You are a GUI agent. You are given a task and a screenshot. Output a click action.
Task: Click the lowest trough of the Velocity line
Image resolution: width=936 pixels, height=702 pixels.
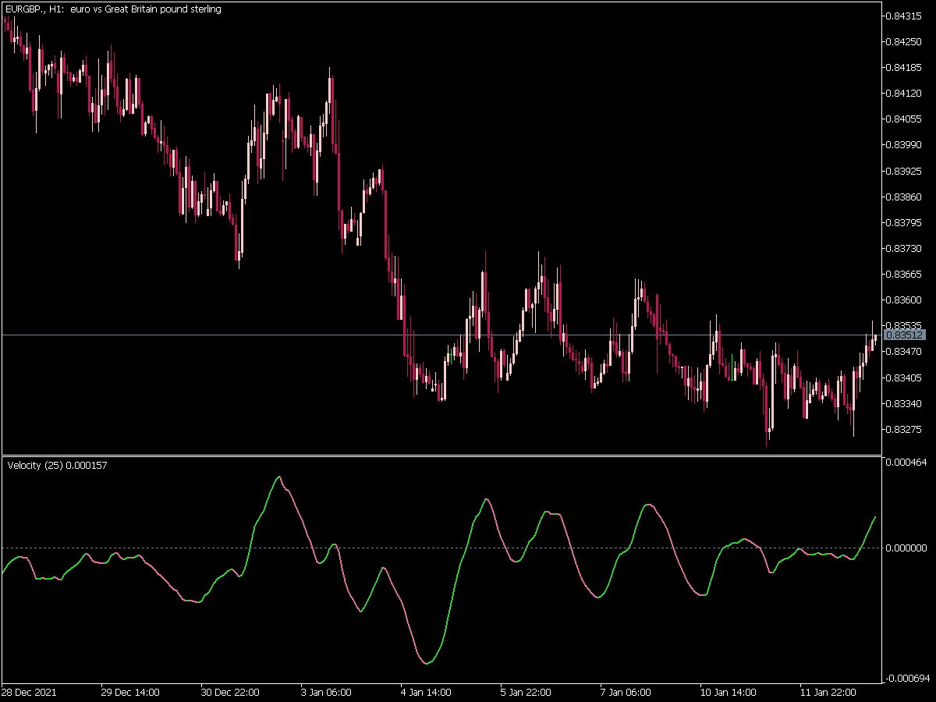tap(426, 663)
